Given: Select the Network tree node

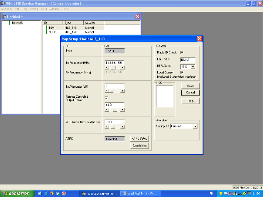Looking at the screenshot, I should pos(17,23).
